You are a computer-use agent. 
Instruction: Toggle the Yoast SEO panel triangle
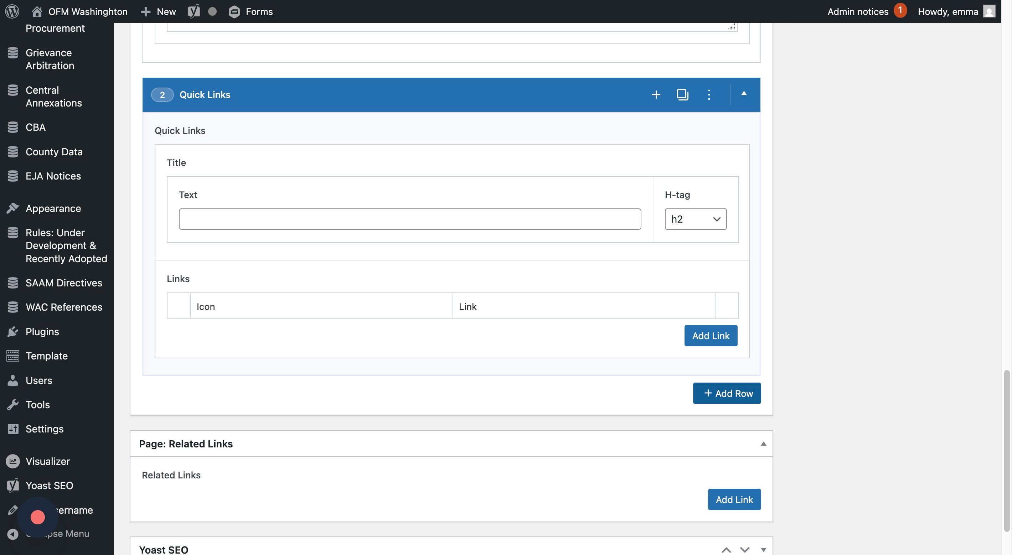click(763, 550)
